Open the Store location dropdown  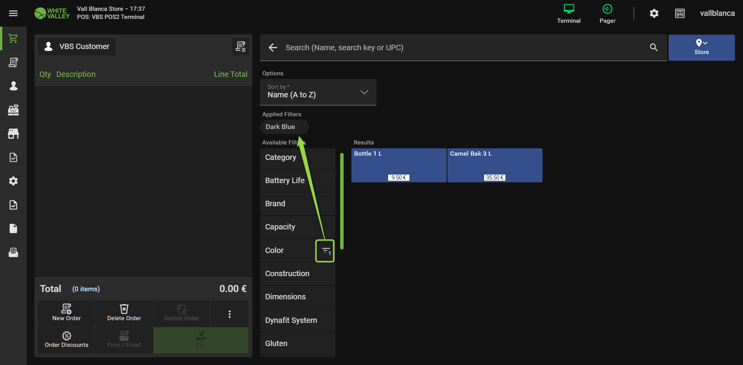point(701,48)
